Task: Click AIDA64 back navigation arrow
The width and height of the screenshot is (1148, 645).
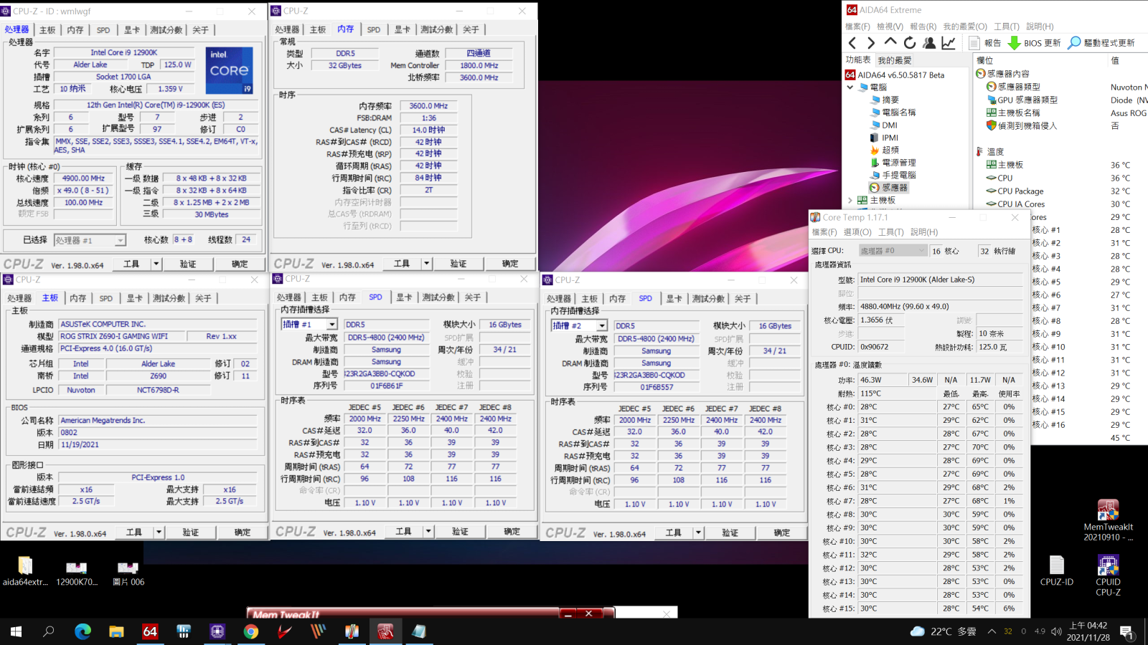Action: pyautogui.click(x=852, y=43)
